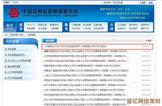Image resolution: width=162 pixels, height=106 pixels.
Task: Click the CSRC red logo emblem
Action: (14, 13)
